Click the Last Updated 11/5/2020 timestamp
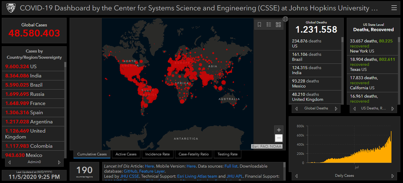 (34, 177)
